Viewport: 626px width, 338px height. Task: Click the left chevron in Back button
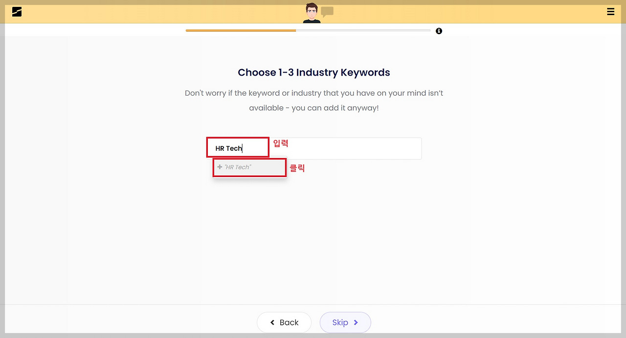click(272, 322)
